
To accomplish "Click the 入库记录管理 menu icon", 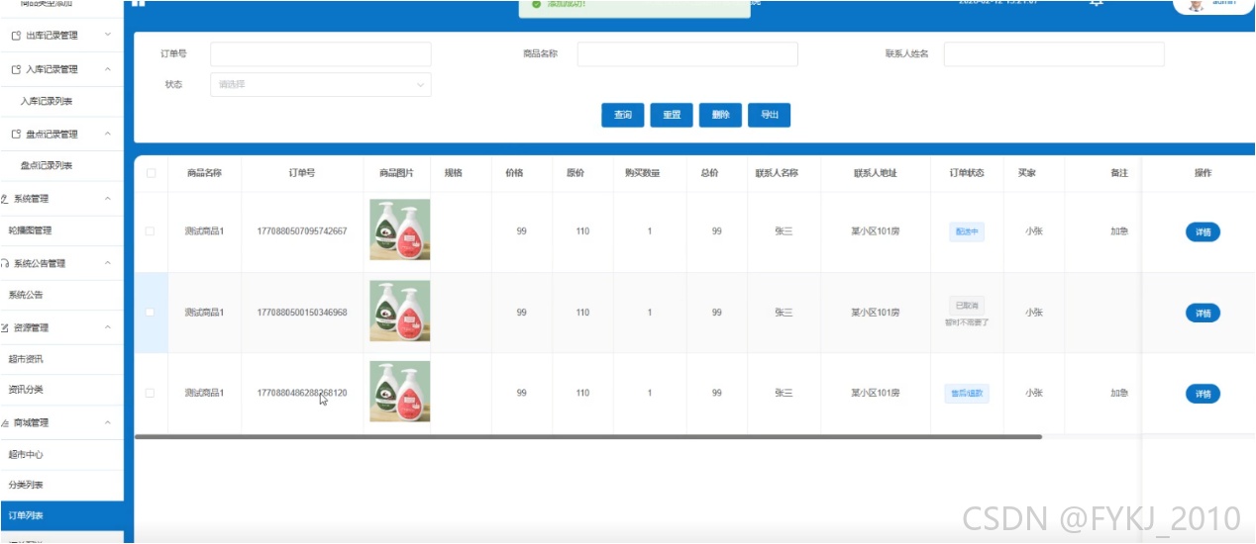I will (x=16, y=70).
